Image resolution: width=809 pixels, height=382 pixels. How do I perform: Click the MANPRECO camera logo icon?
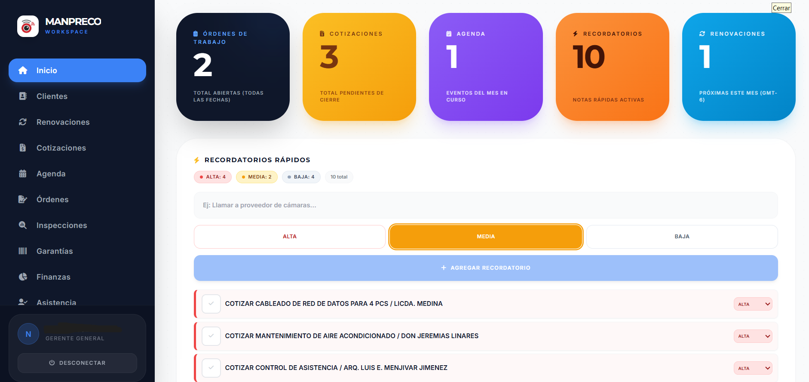click(28, 26)
